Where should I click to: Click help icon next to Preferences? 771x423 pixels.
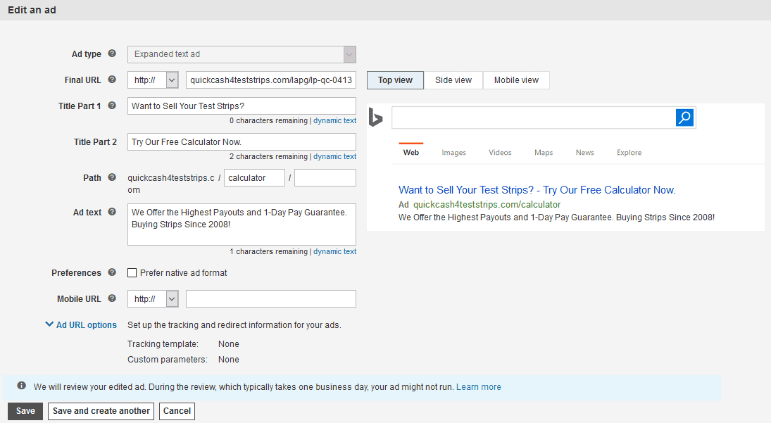point(112,272)
